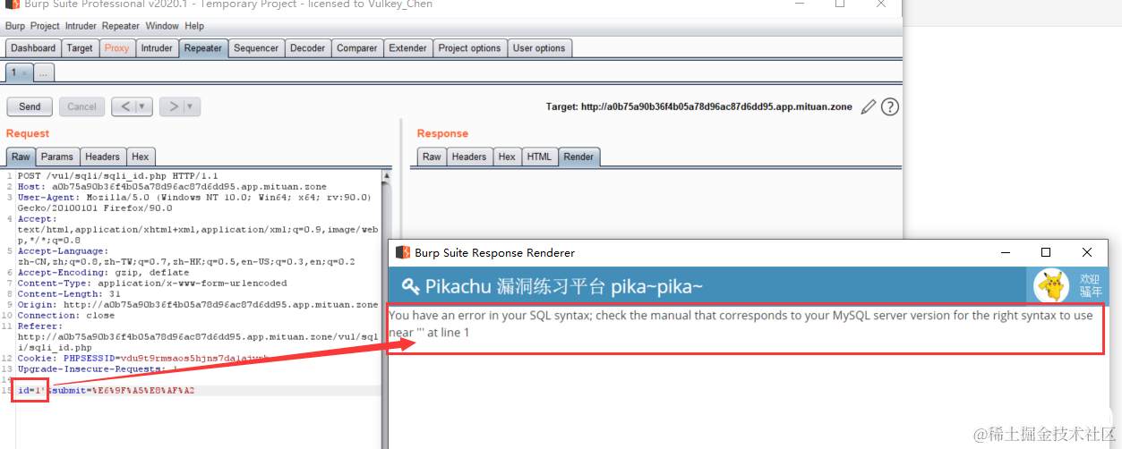Go forward with the > history button
Image resolution: width=1122 pixels, height=449 pixels.
(x=173, y=106)
